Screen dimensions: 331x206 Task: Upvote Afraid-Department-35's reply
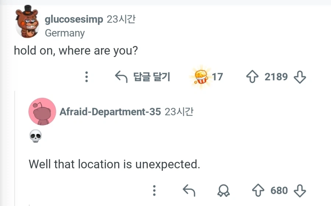(258, 191)
